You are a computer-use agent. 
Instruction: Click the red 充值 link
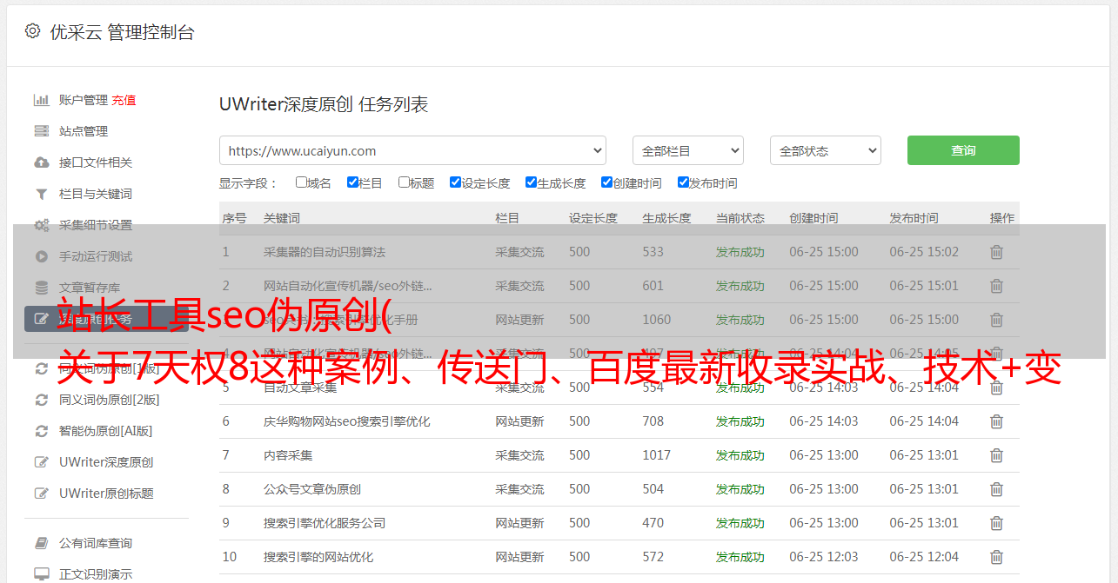coord(124,100)
